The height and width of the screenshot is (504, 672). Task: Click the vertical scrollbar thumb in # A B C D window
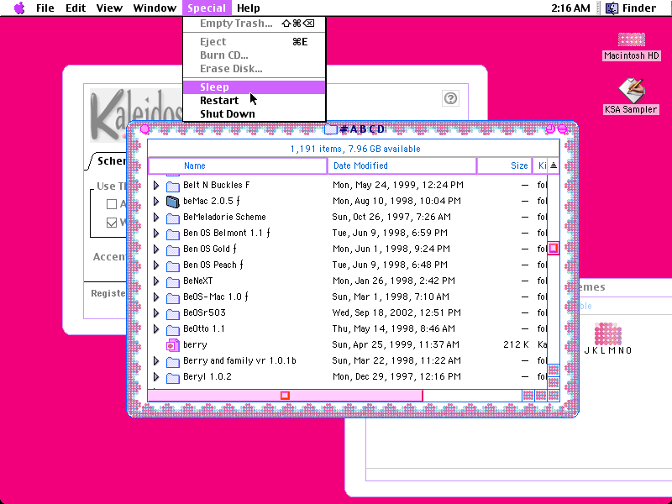pos(554,248)
